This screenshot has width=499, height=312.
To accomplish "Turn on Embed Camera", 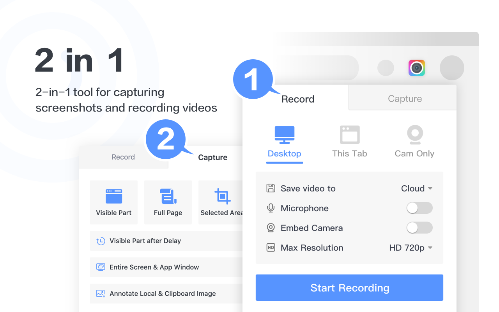I will coord(419,228).
